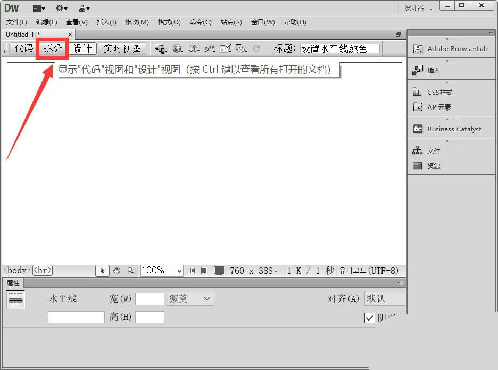The width and height of the screenshot is (498, 370).
Task: Select the arrow pointer tool in status bar
Action: click(103, 270)
